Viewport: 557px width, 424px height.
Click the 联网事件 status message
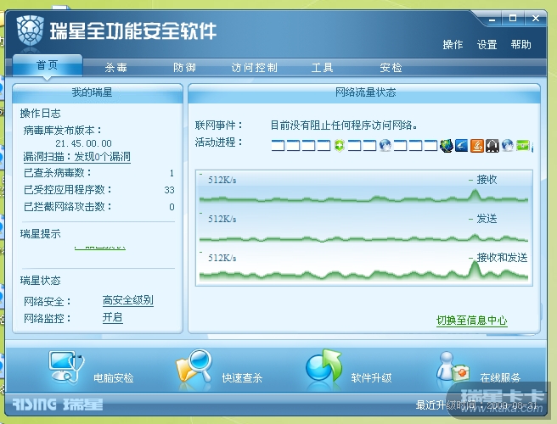point(344,126)
